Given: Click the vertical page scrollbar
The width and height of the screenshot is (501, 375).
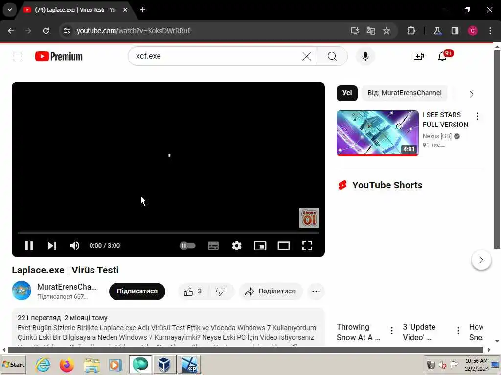Looking at the screenshot, I should tap(497, 149).
